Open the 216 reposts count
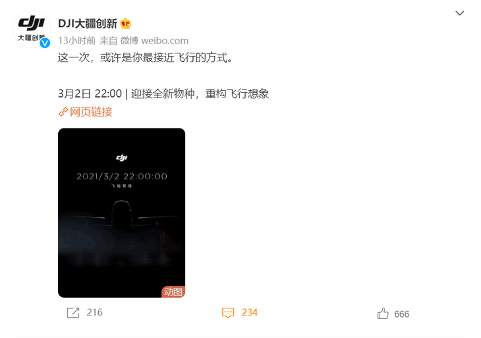The image size is (481, 338). coord(94,312)
